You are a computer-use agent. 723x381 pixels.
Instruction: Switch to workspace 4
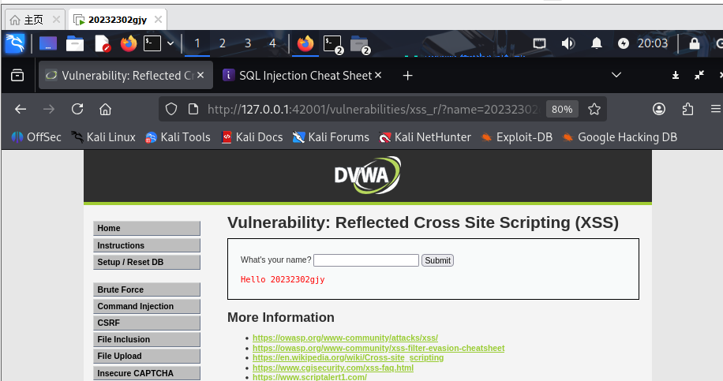[x=272, y=43]
